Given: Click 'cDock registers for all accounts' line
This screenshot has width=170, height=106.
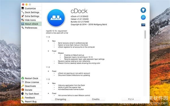Looking at the screenshot, I should 76,47.
